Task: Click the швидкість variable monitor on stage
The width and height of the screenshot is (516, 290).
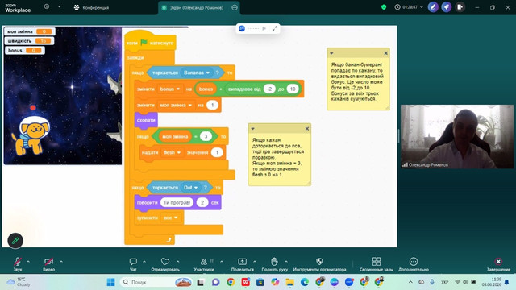Action: click(x=29, y=41)
